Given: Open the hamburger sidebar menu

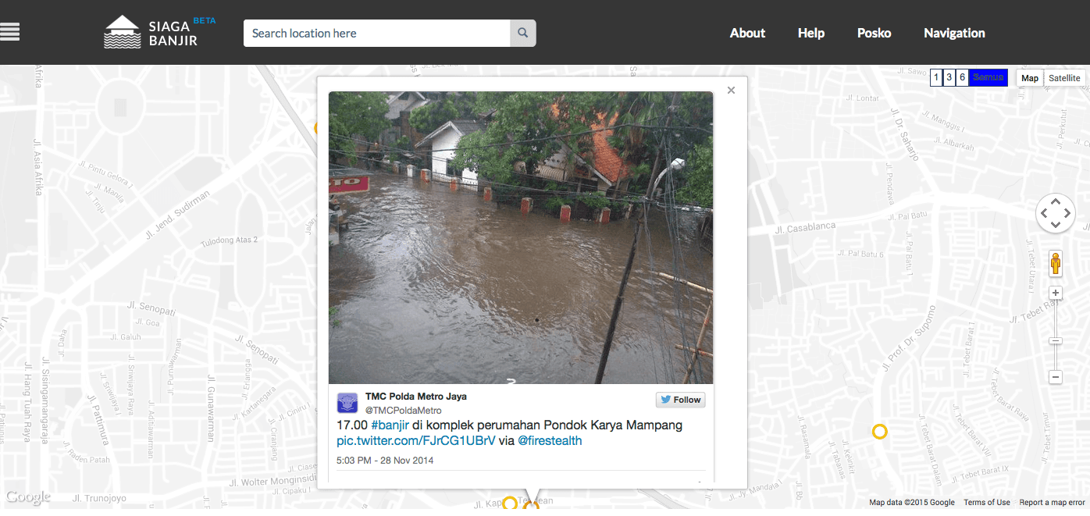Looking at the screenshot, I should click(10, 32).
